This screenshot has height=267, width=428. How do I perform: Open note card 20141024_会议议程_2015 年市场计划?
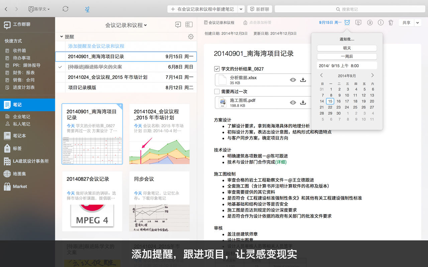(x=159, y=134)
